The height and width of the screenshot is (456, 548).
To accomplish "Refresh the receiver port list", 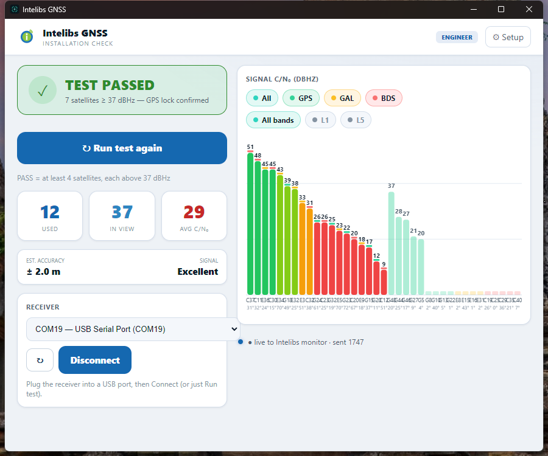I will (40, 360).
